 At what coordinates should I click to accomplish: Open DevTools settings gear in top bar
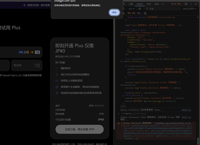[186, 4]
